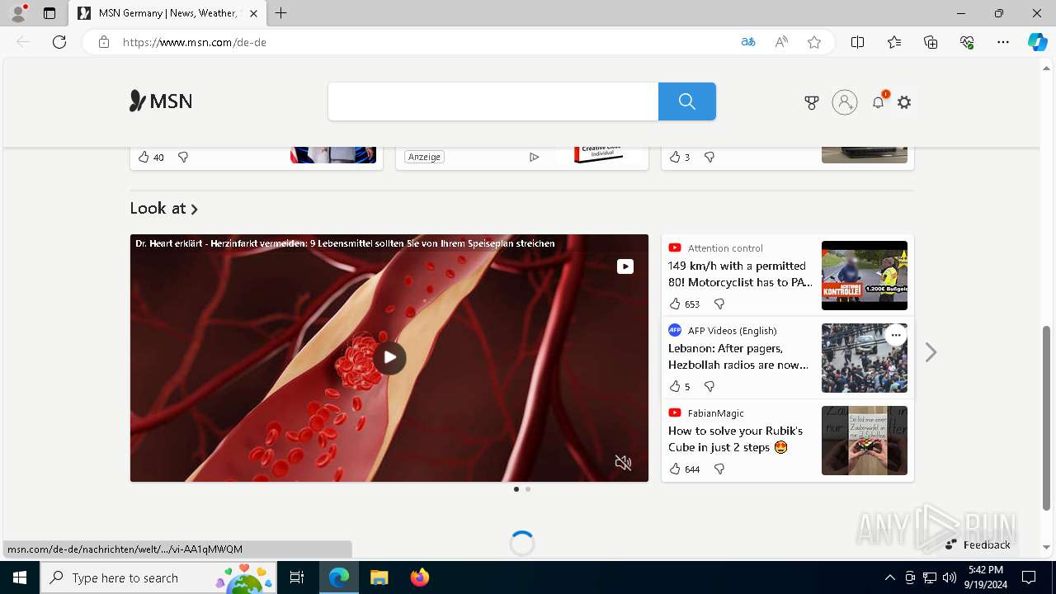
Task: Open Edge Collections
Action: click(x=931, y=42)
